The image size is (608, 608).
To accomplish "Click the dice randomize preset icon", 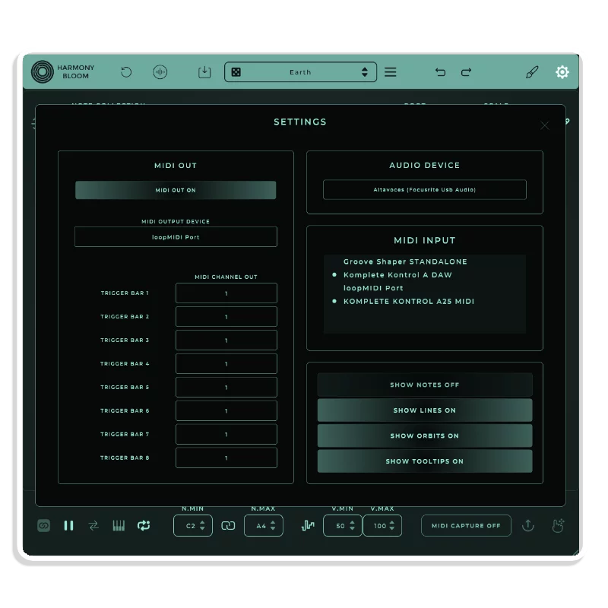I will 236,72.
